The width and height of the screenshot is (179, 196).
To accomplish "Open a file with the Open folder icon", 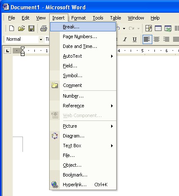I will point(22,28).
